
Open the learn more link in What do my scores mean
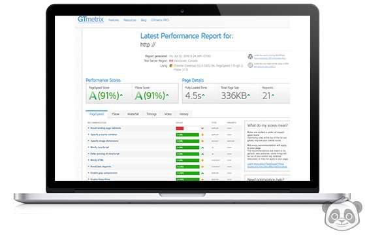[267, 165]
